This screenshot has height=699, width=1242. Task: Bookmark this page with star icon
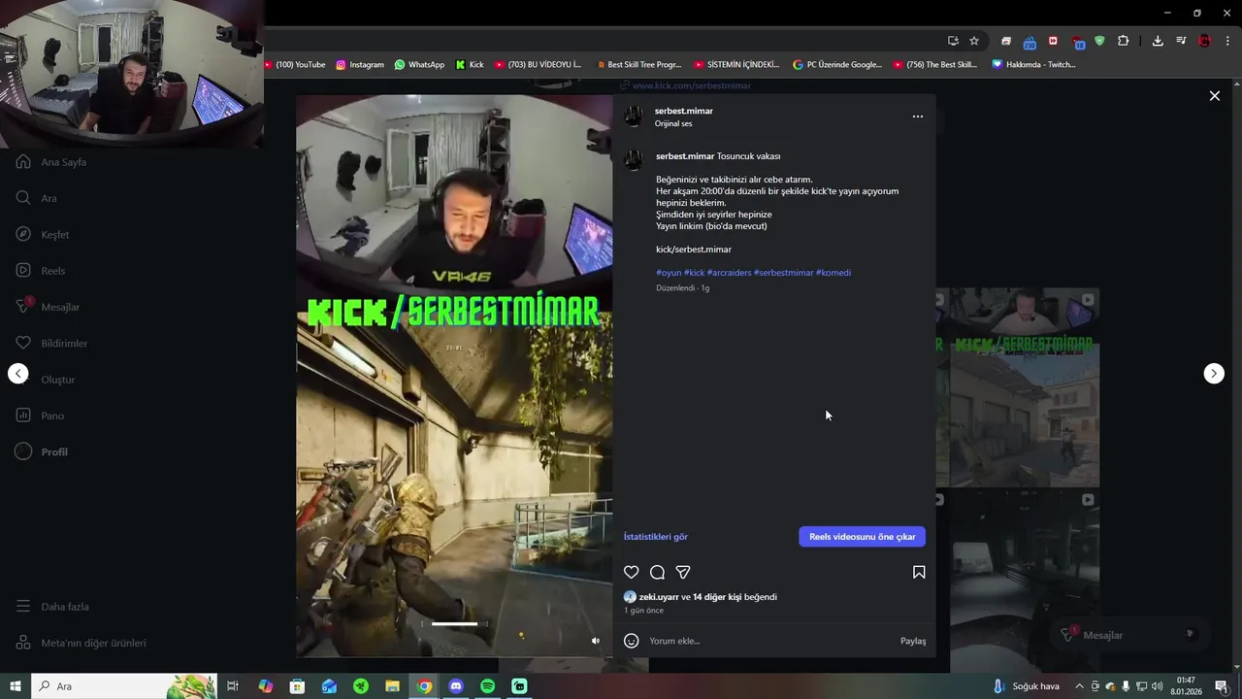[974, 41]
